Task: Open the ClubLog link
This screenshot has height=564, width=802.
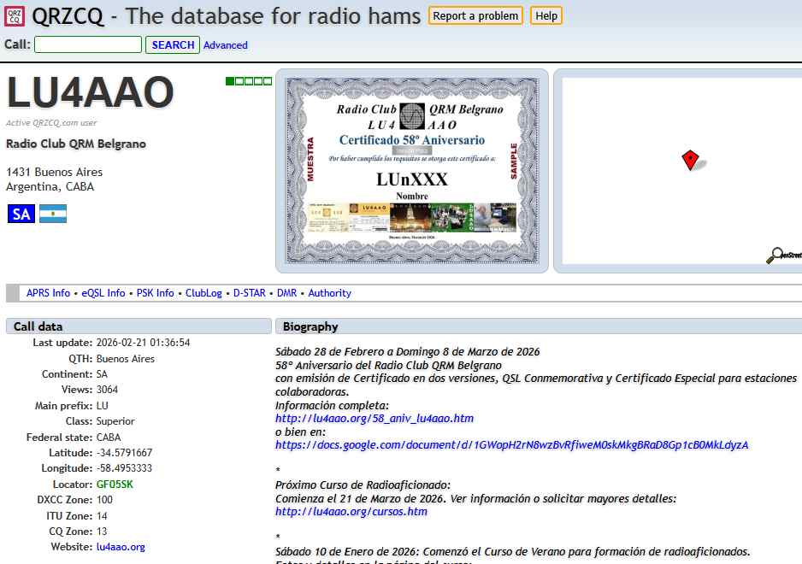Action: 203,293
